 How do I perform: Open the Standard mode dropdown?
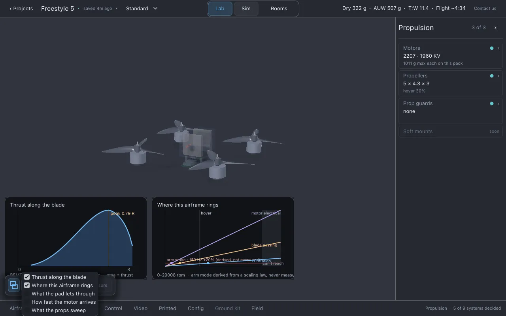point(142,8)
